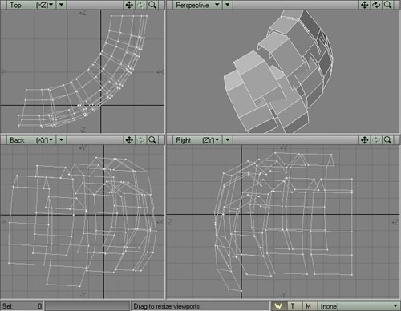401x311 pixels.
Task: Click the zoom magnifier in Top viewport
Action: 152,5
